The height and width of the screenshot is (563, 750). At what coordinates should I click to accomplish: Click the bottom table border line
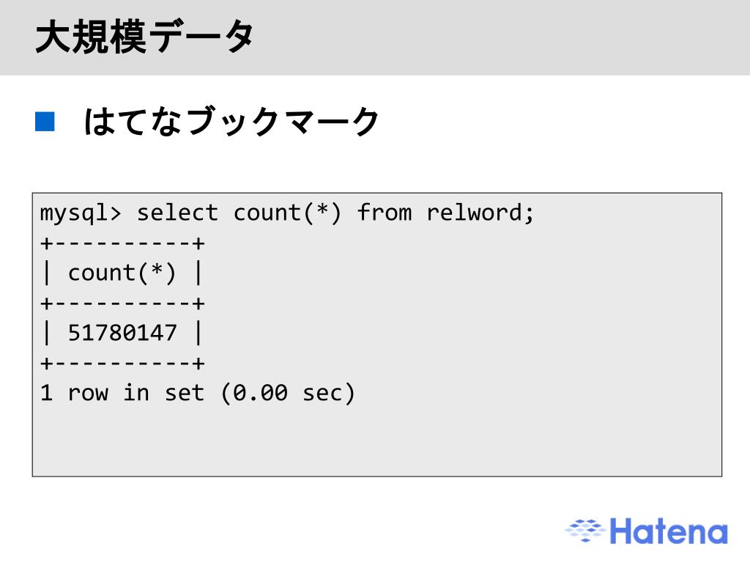point(122,364)
